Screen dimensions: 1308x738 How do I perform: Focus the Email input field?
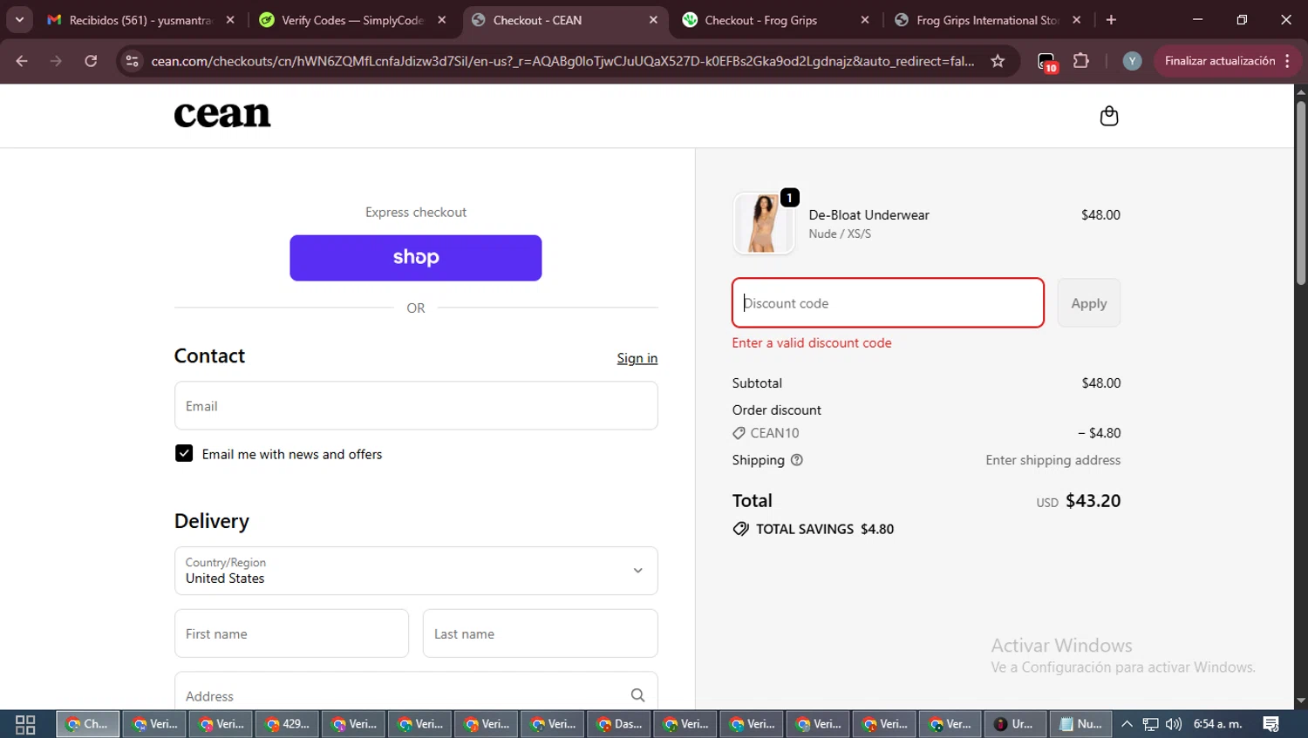416,406
